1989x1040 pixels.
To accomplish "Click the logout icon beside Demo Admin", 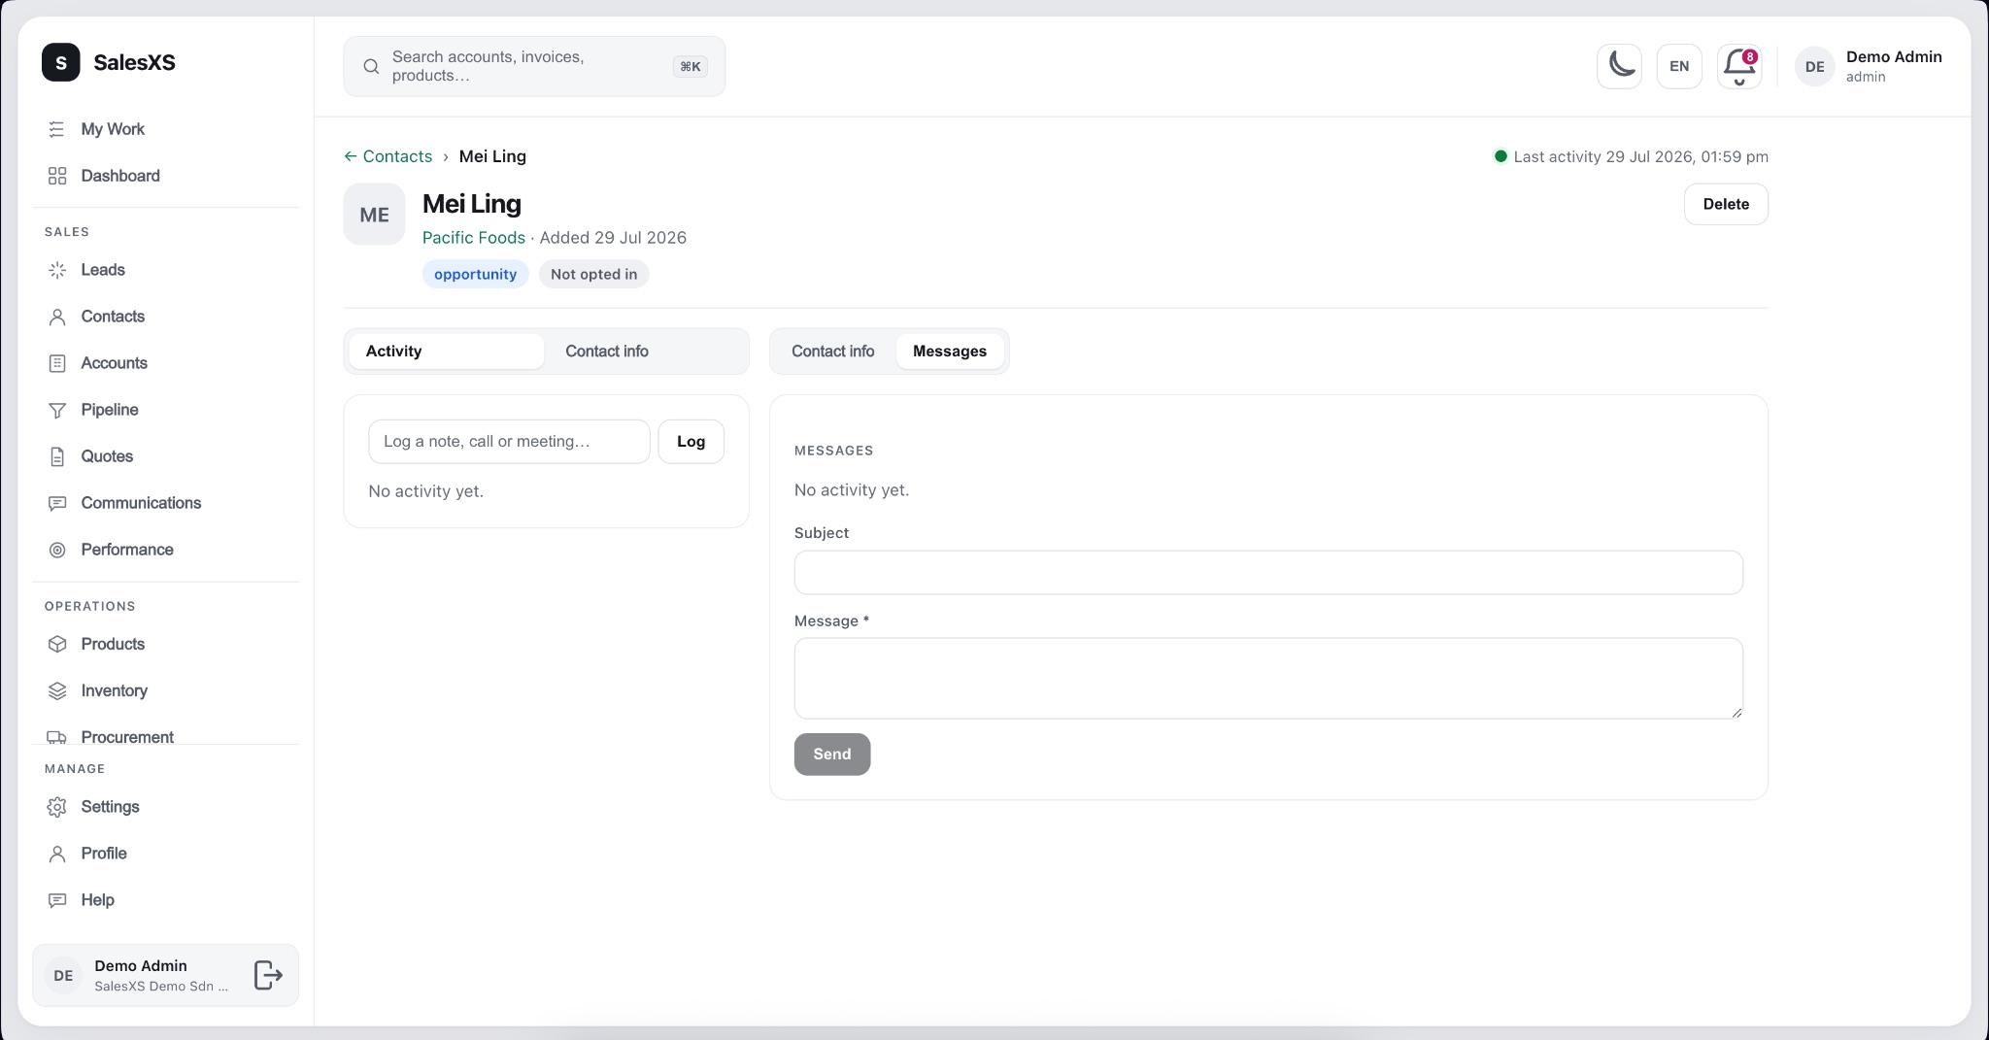I will coord(268,975).
